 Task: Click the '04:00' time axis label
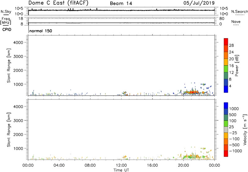coord(59,165)
